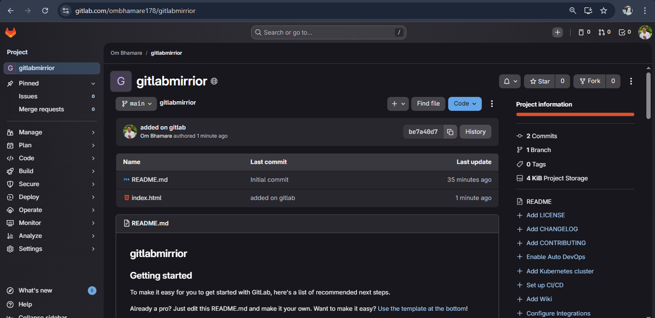Bookmark this page with the star icon
655x318 pixels.
point(603,10)
